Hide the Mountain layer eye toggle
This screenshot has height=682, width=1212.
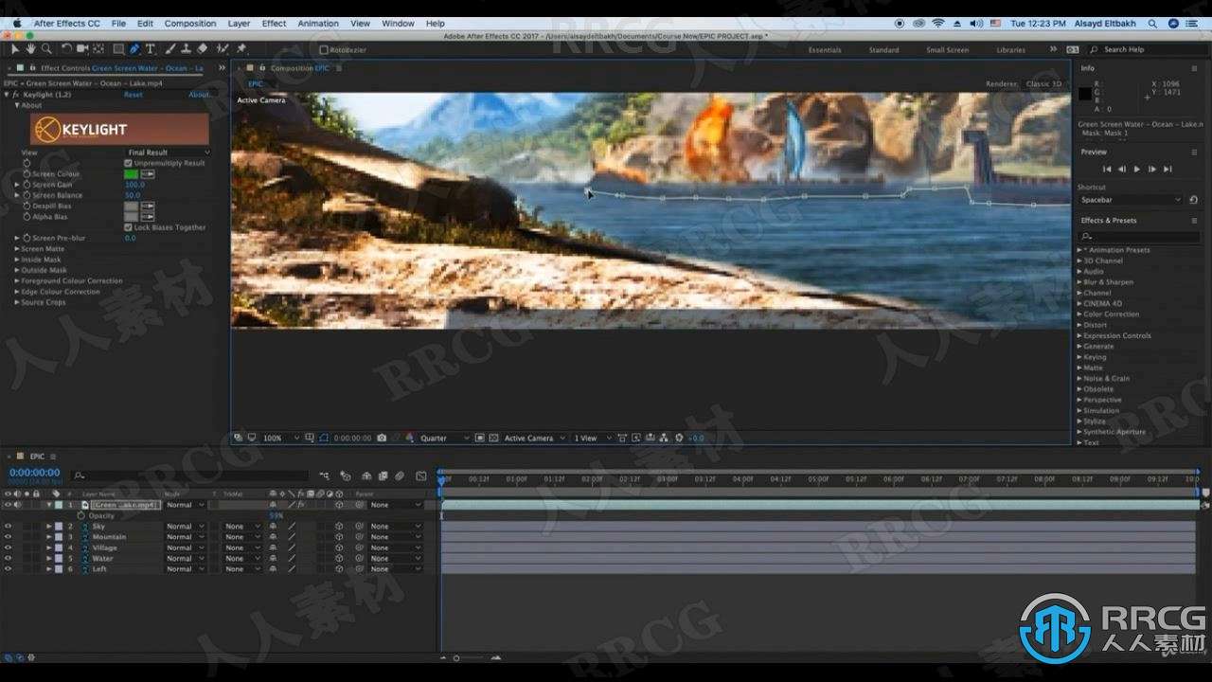[8, 536]
